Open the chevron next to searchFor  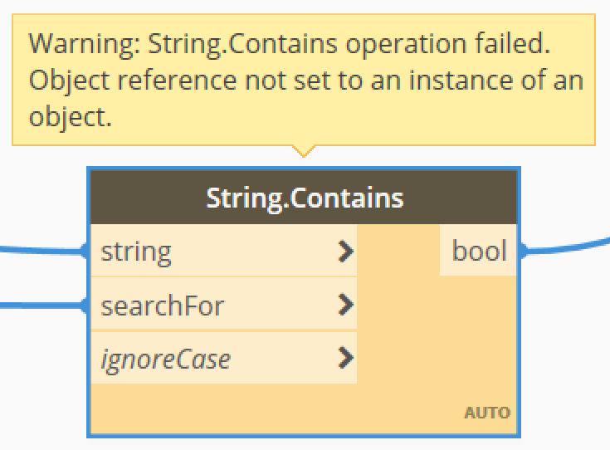coord(346,306)
